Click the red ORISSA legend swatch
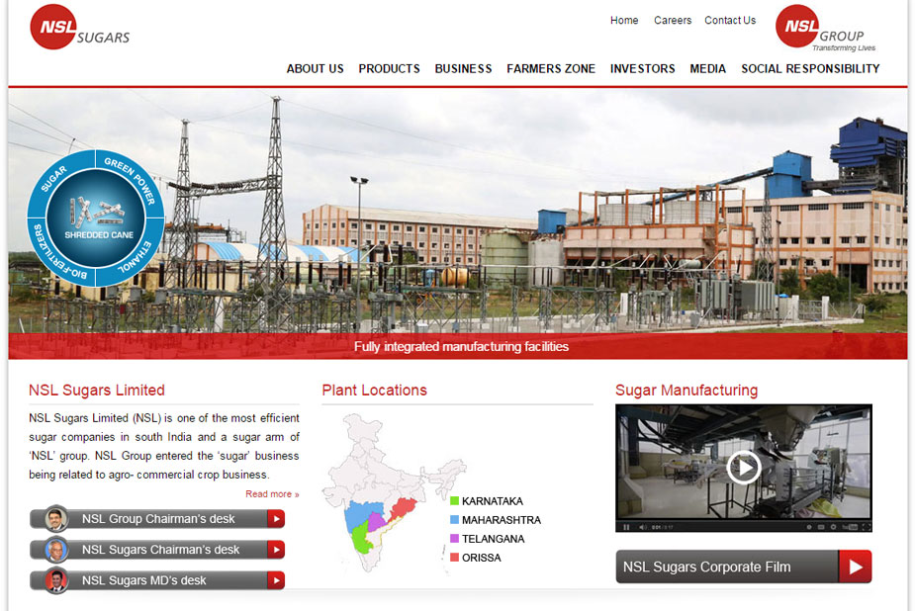 coord(454,558)
